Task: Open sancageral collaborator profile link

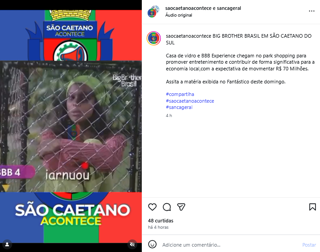Action: (229, 8)
